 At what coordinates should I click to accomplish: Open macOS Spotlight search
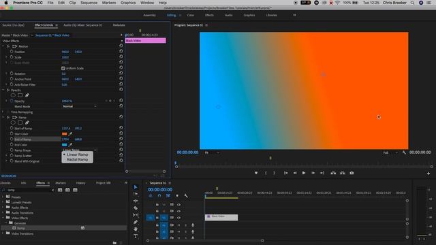point(412,3)
